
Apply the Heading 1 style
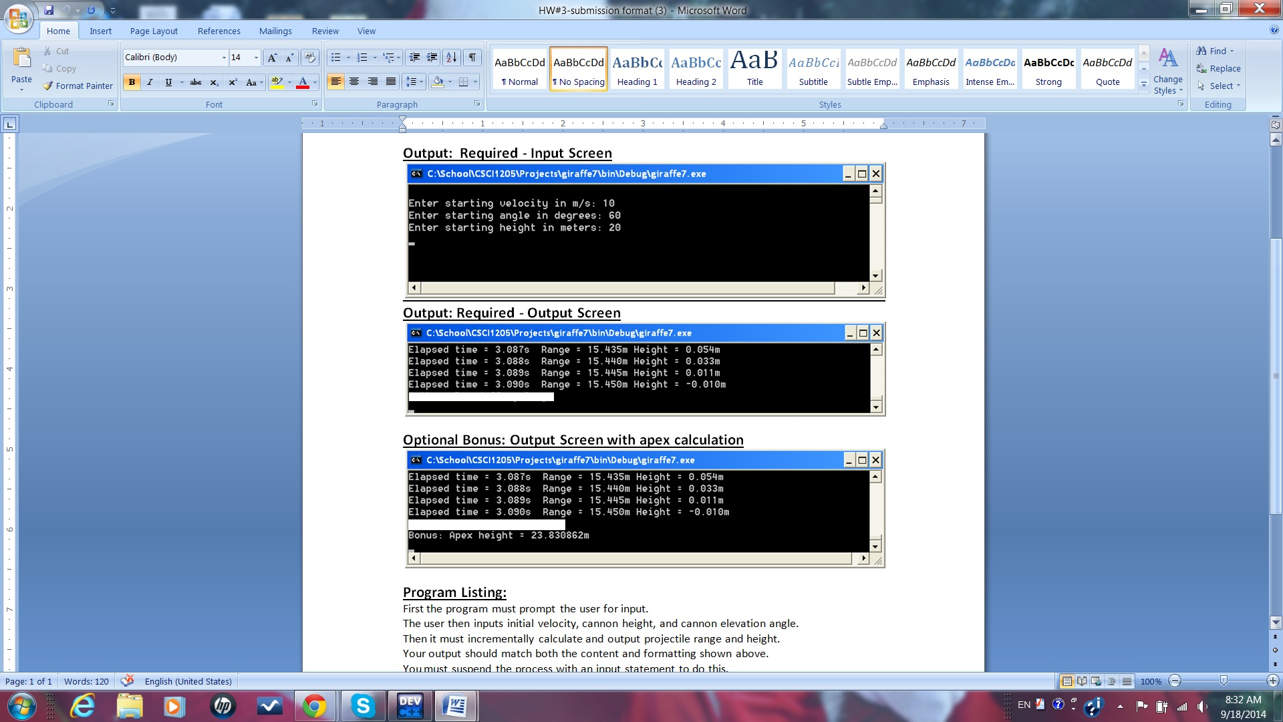637,69
